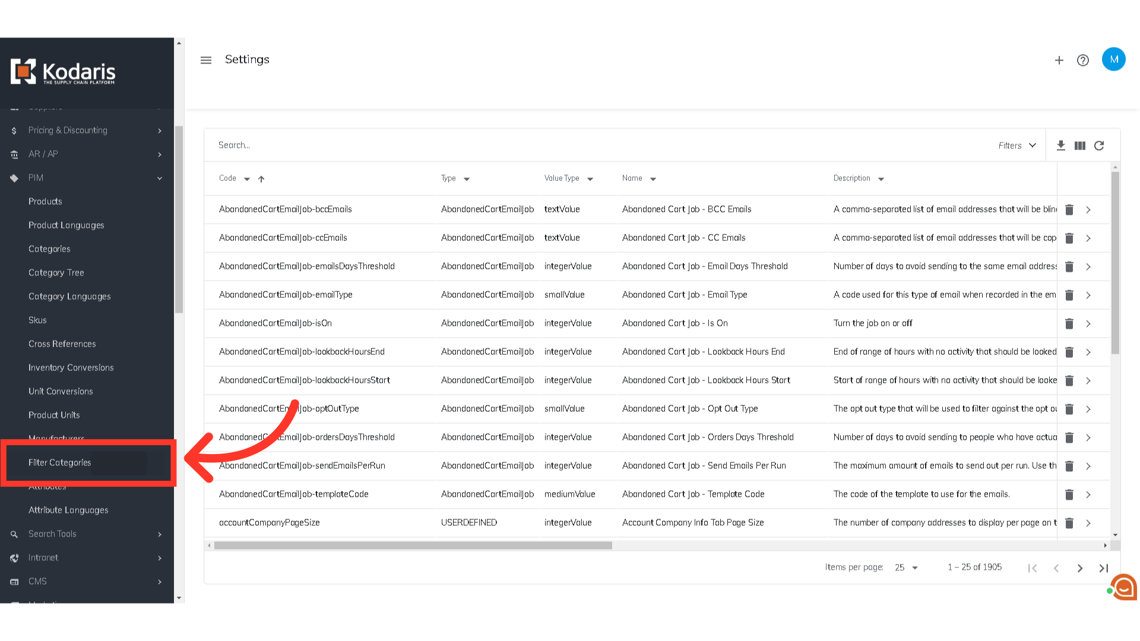This screenshot has width=1140, height=641.
Task: Open the column chooser icon
Action: click(x=1080, y=145)
